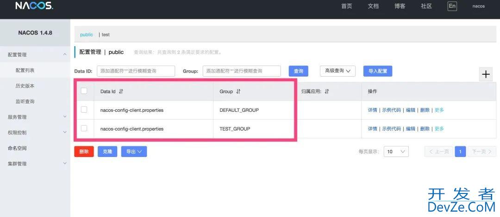This screenshot has height=217, width=500.
Task: Open 历史版本 in the sidebar
Action: pyautogui.click(x=25, y=86)
